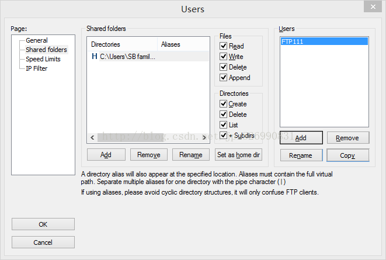This screenshot has height=260, width=386.
Task: Toggle the + Subdirs checkbox
Action: coord(223,136)
